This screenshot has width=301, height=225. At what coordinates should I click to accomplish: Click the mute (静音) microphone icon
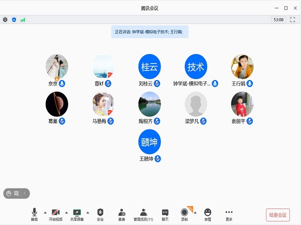tap(34, 213)
